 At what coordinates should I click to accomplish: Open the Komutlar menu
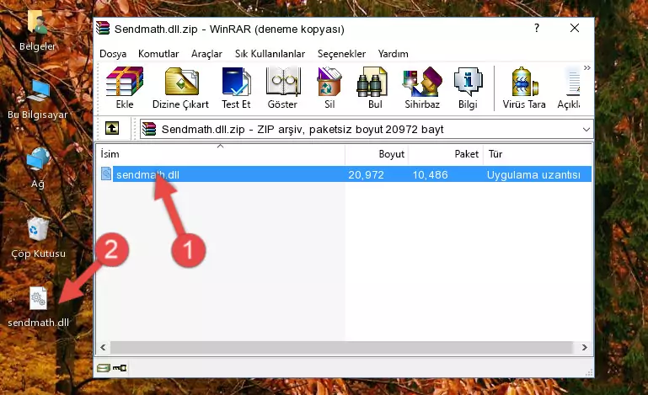(x=158, y=54)
